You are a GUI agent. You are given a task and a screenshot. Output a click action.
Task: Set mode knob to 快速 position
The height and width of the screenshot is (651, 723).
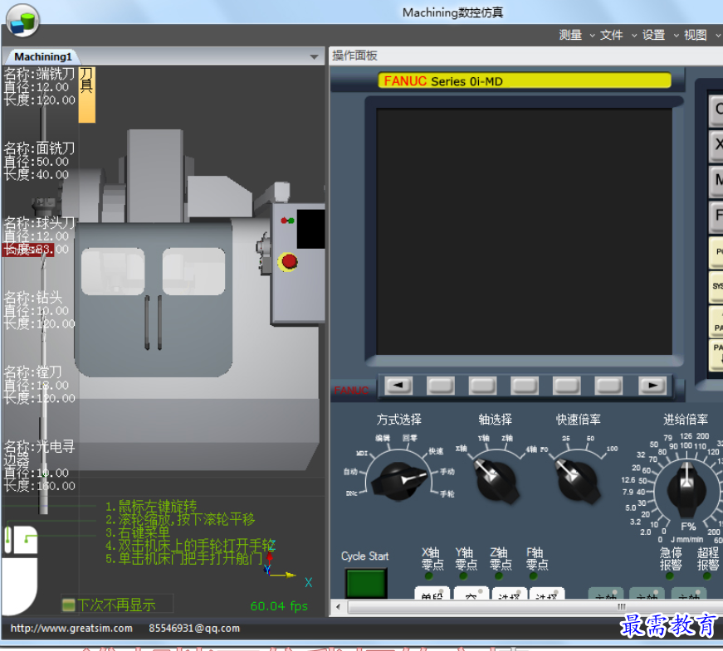click(436, 451)
